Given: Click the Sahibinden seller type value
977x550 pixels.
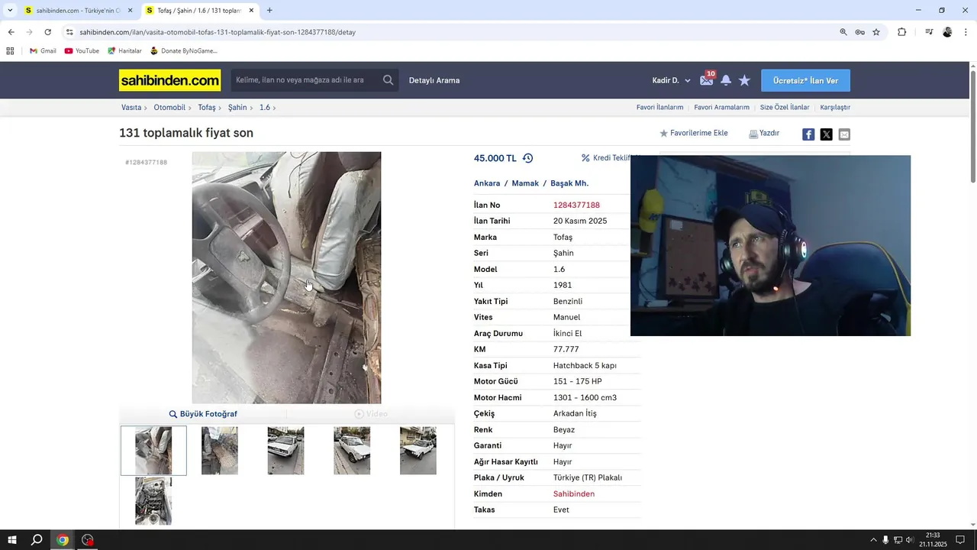Looking at the screenshot, I should 574,494.
